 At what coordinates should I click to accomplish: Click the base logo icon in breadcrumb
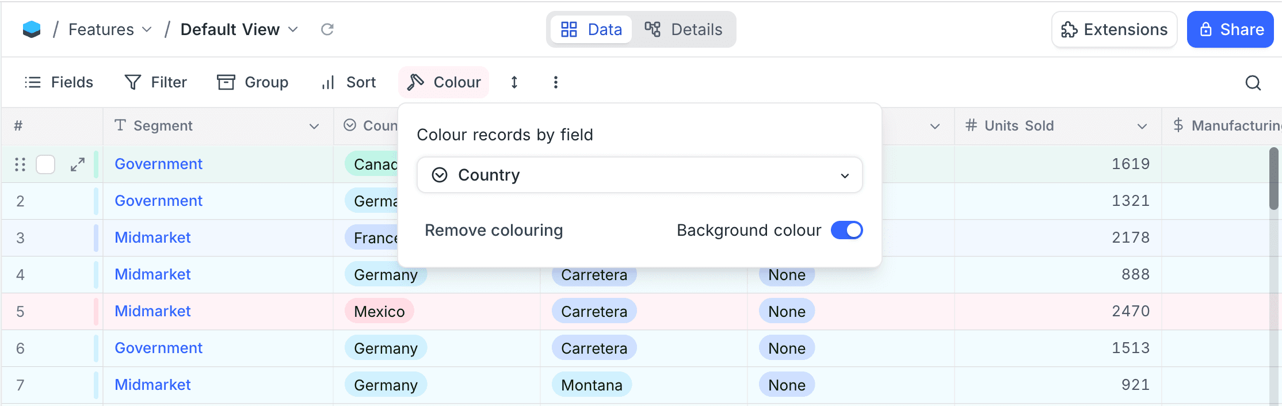click(x=32, y=29)
